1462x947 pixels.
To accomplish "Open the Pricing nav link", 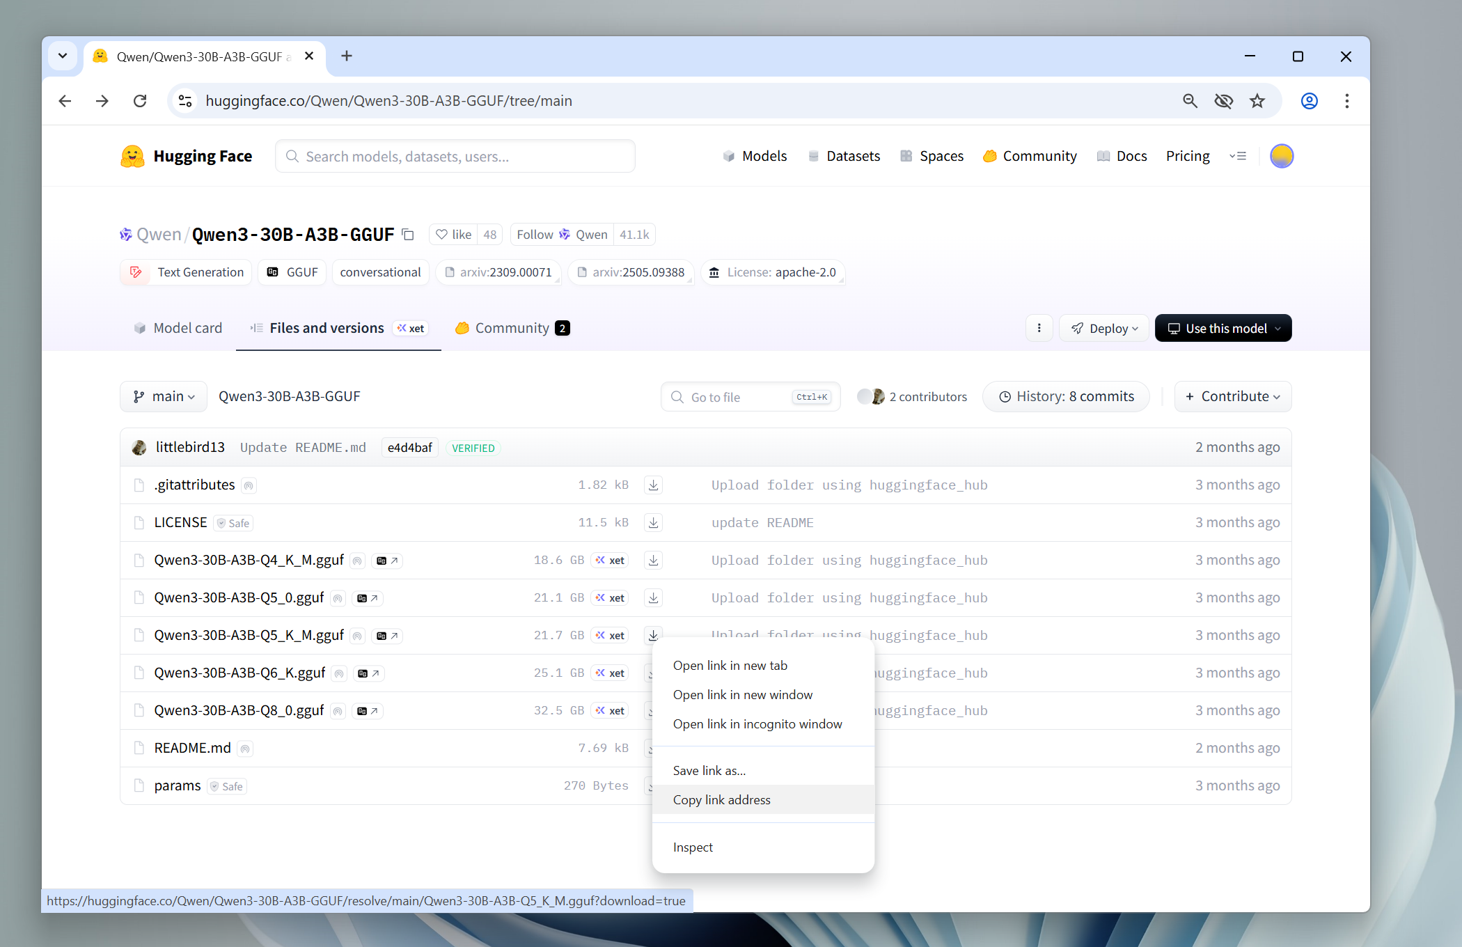I will [1188, 156].
